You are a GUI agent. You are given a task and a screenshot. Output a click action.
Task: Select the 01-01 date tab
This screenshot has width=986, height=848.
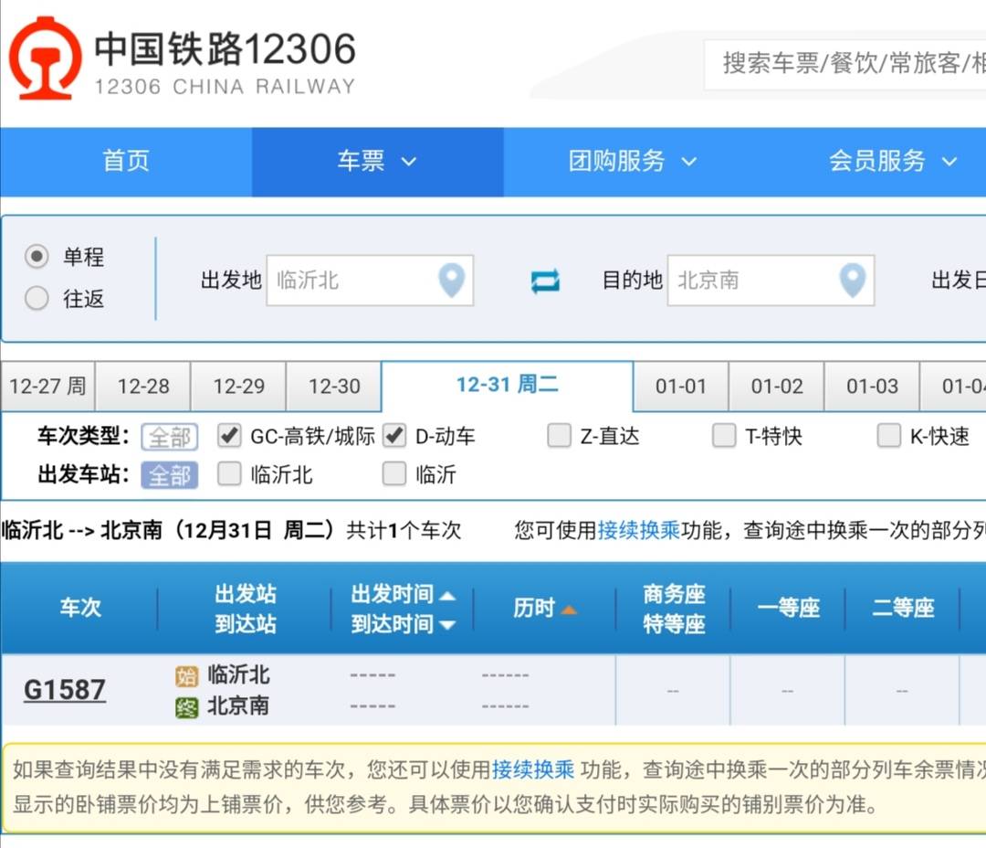pos(681,386)
